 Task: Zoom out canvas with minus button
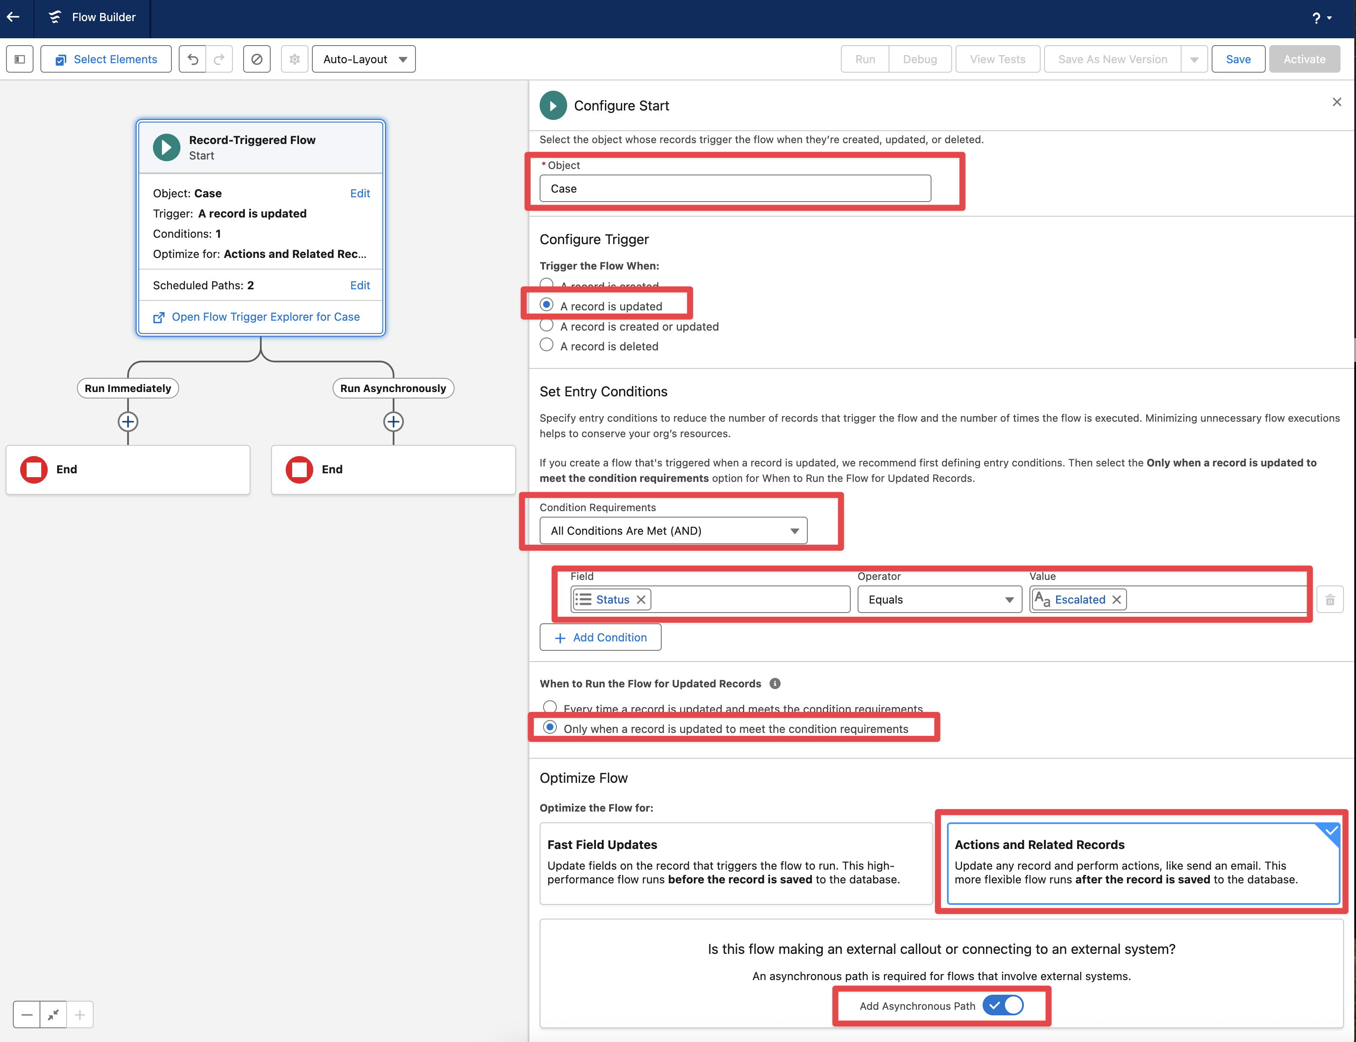(27, 1015)
